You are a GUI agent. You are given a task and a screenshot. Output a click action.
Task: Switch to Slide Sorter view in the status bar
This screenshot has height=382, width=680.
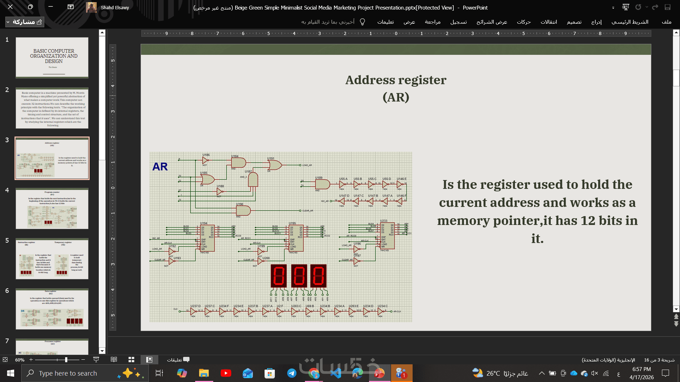click(x=131, y=360)
